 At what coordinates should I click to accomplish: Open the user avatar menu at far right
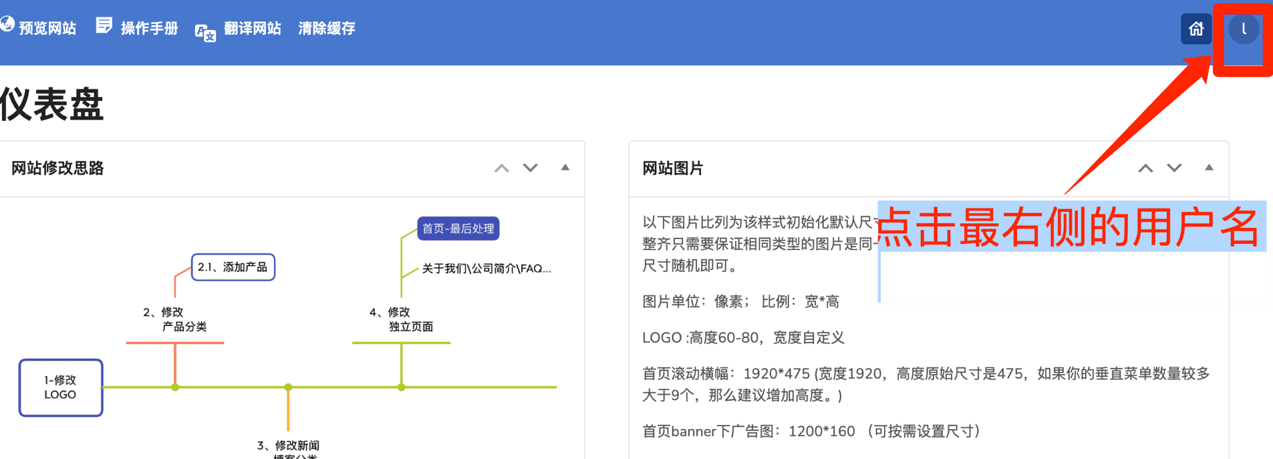pos(1243,29)
